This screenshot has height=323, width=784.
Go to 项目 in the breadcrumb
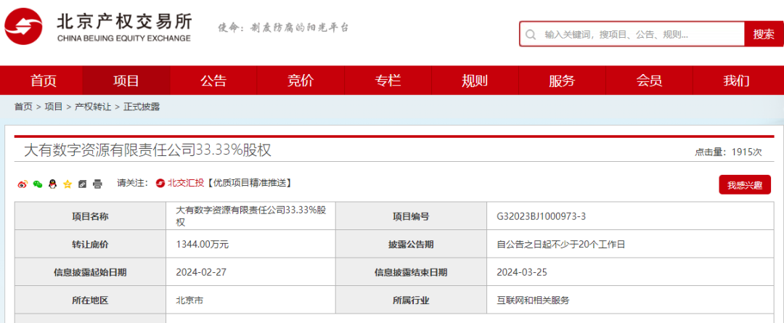pos(54,107)
